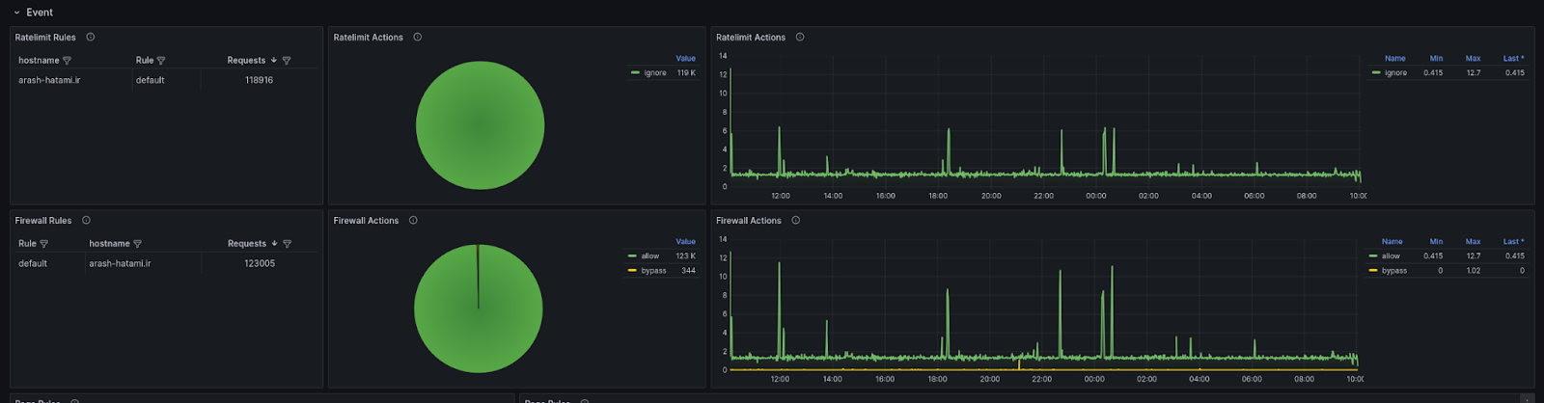Sort Ratelimit graph legend by Max

[1473, 59]
